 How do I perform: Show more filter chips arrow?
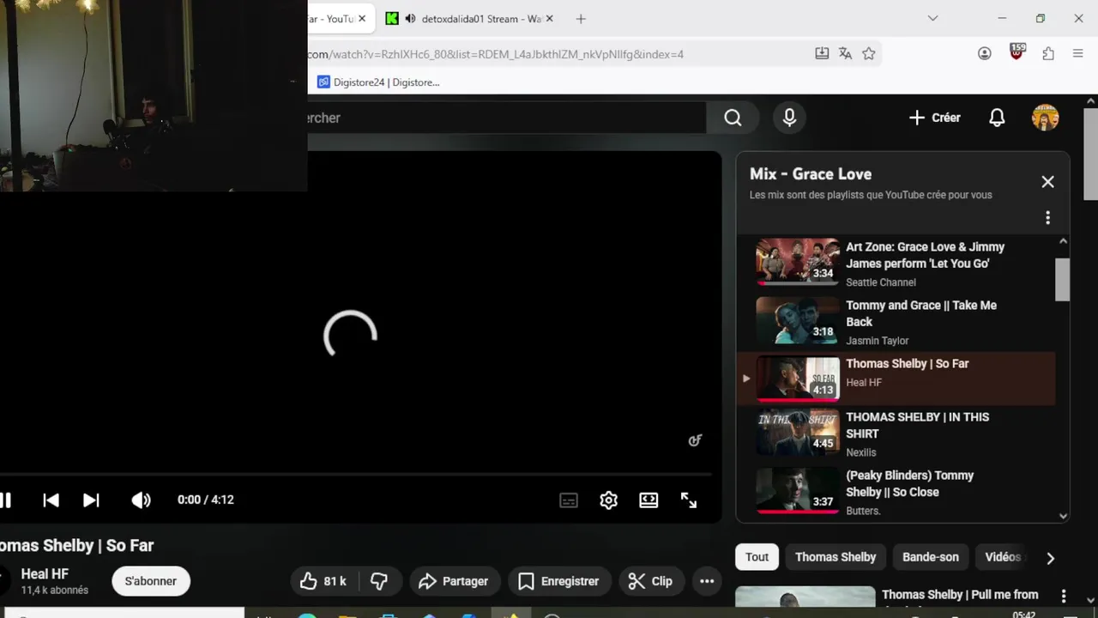(1050, 558)
